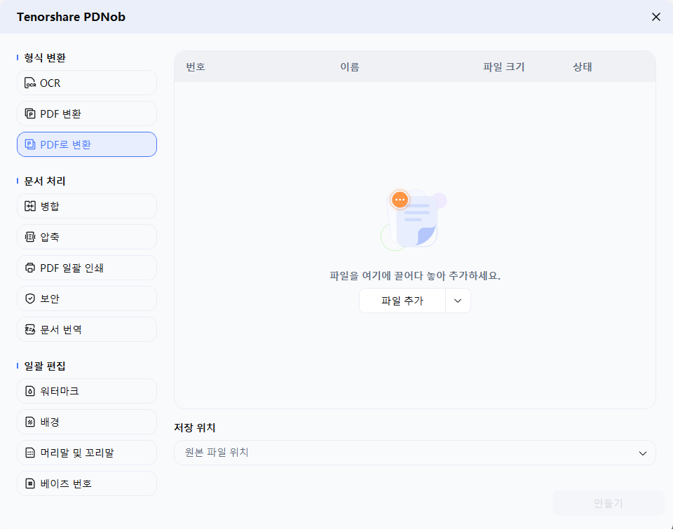Expand the arrow beside 파일 추가
The width and height of the screenshot is (673, 529).
coord(458,301)
